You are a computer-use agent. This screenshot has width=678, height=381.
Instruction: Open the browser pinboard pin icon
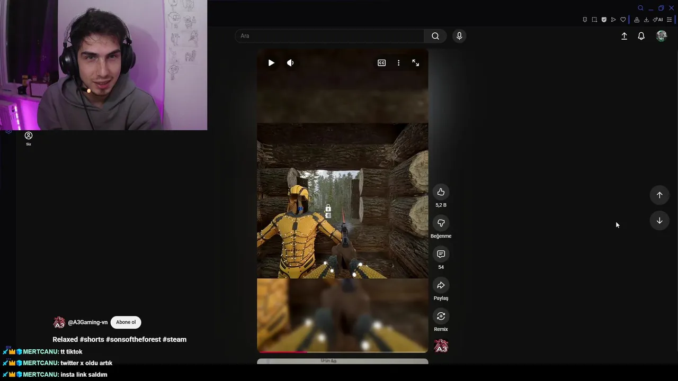pos(585,20)
